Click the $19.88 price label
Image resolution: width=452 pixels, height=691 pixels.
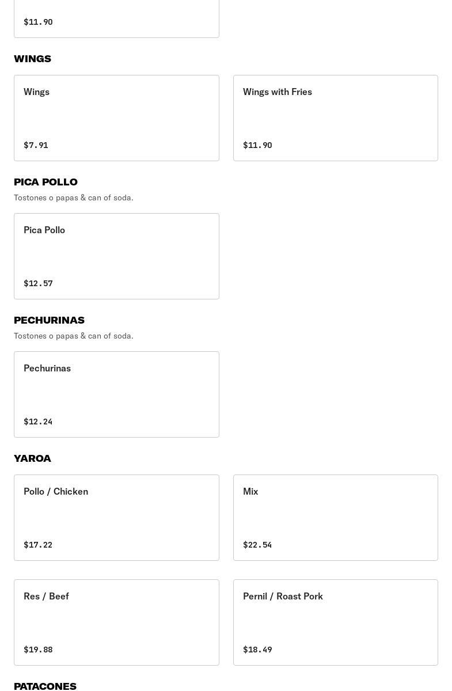(x=38, y=650)
